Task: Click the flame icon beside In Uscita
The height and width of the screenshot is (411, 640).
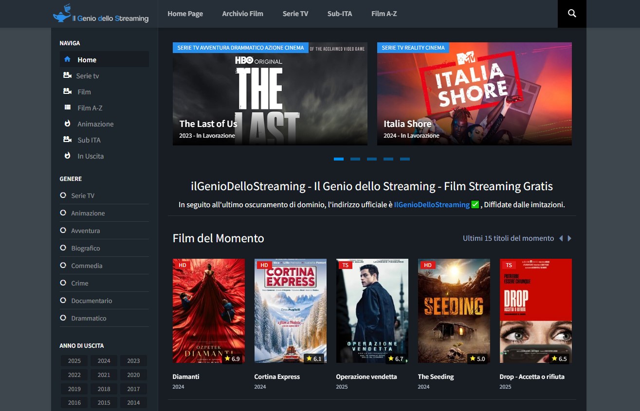Action: point(68,156)
